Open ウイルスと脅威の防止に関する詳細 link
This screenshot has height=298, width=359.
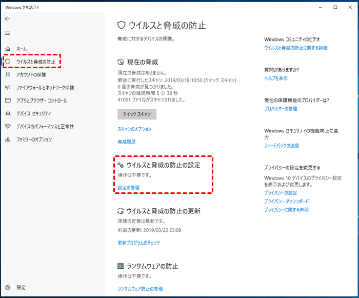coord(296,48)
